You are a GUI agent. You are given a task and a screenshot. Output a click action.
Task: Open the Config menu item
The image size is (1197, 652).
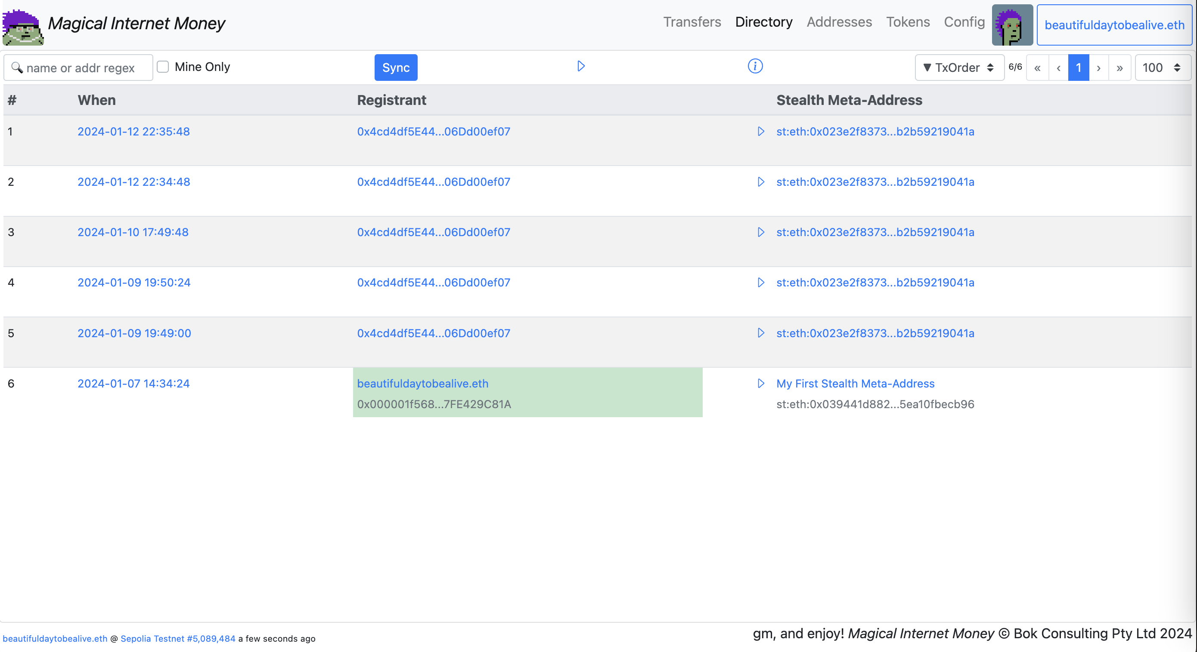point(964,22)
